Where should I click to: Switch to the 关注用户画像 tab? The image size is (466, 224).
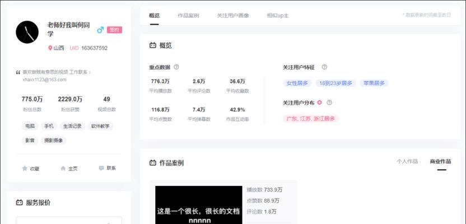tap(233, 16)
